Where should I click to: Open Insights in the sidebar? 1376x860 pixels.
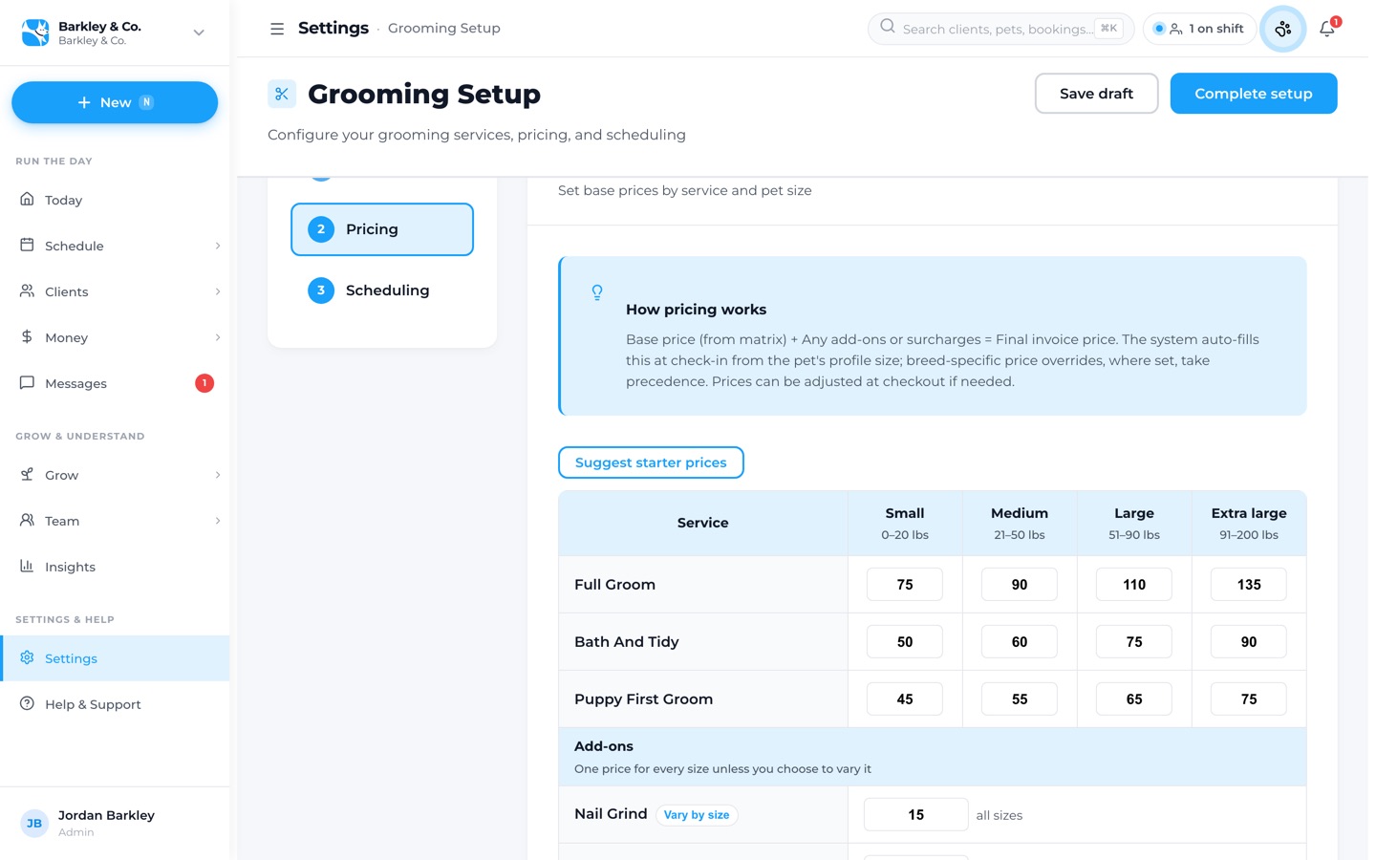(x=115, y=567)
